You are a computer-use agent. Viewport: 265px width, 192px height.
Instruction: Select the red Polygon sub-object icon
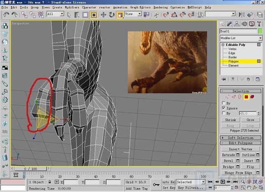coord(246,97)
